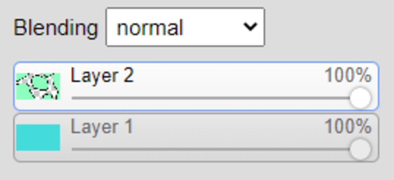Click Layer 2's 100% opacity value
Screen dimensions: 394x180
click(x=348, y=75)
